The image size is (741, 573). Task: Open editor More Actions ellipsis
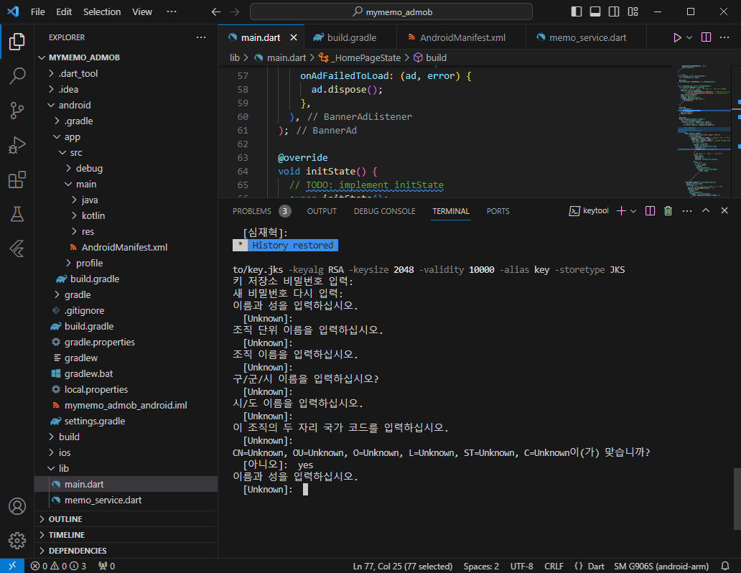click(x=724, y=37)
